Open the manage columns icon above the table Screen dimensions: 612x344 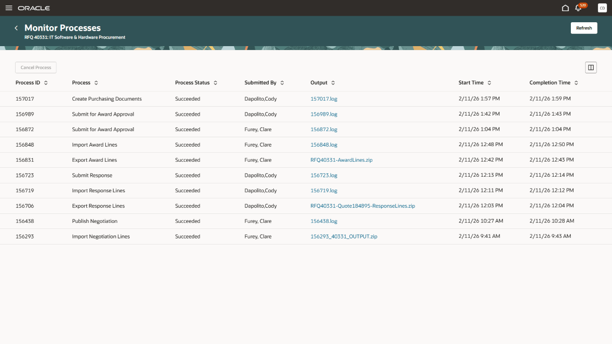[591, 67]
